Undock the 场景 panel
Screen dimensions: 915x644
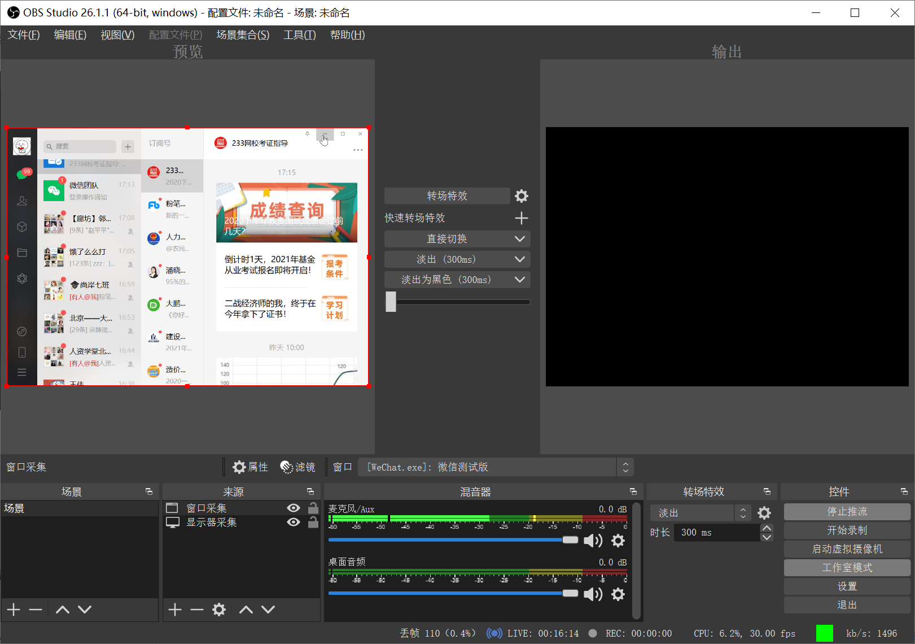click(149, 491)
